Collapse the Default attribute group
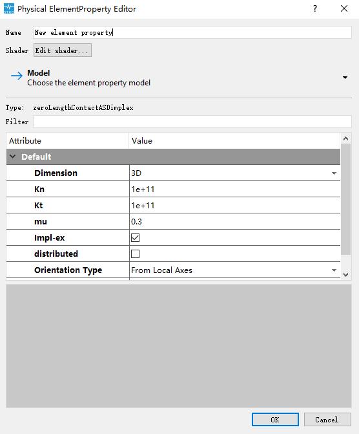This screenshot has height=434, width=359. coord(12,157)
